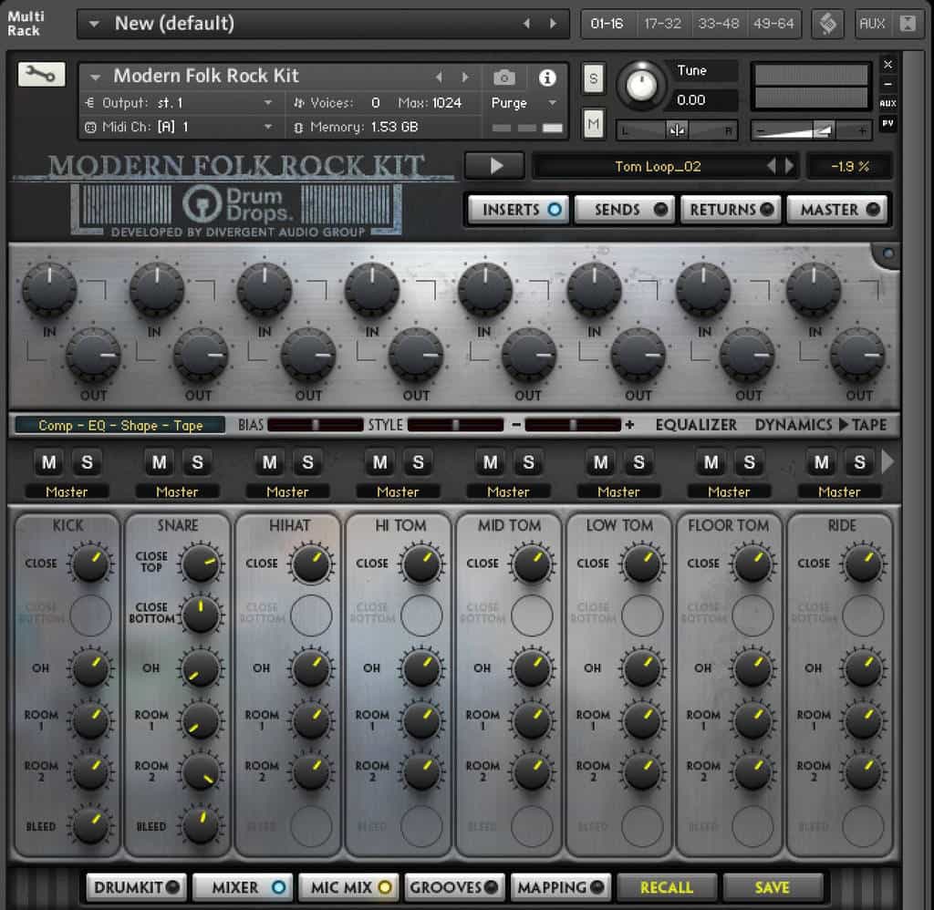
Task: Switch to the MIC MIX tab
Action: coord(350,886)
